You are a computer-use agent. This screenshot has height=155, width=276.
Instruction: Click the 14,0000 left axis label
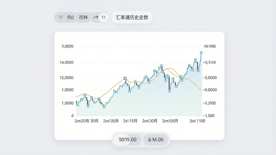click(67, 62)
